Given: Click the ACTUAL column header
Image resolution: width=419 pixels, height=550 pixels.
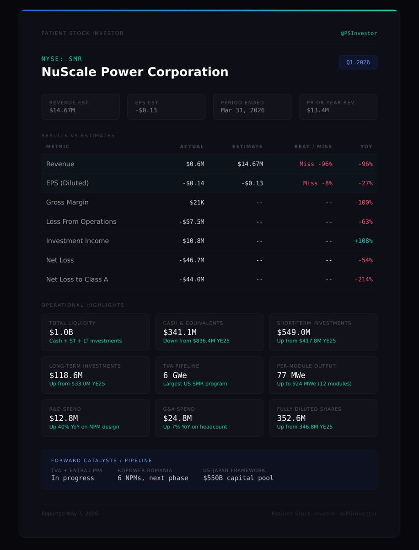Looking at the screenshot, I should click(x=192, y=147).
